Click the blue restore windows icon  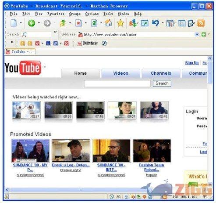click(x=56, y=43)
